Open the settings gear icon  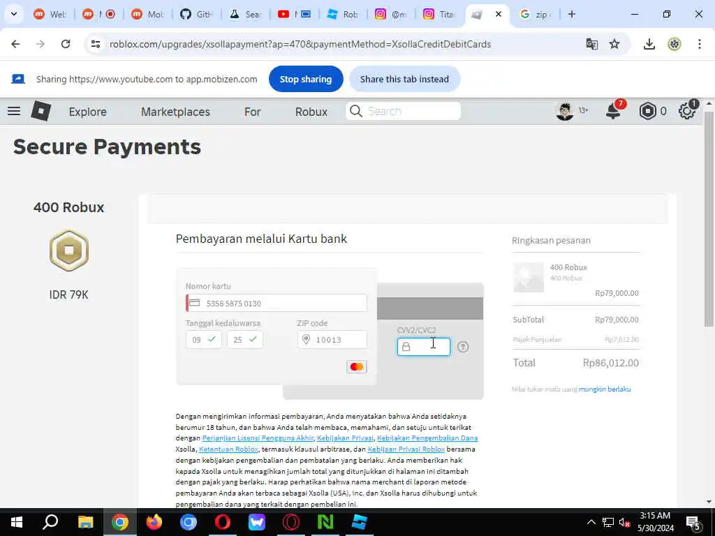687,111
